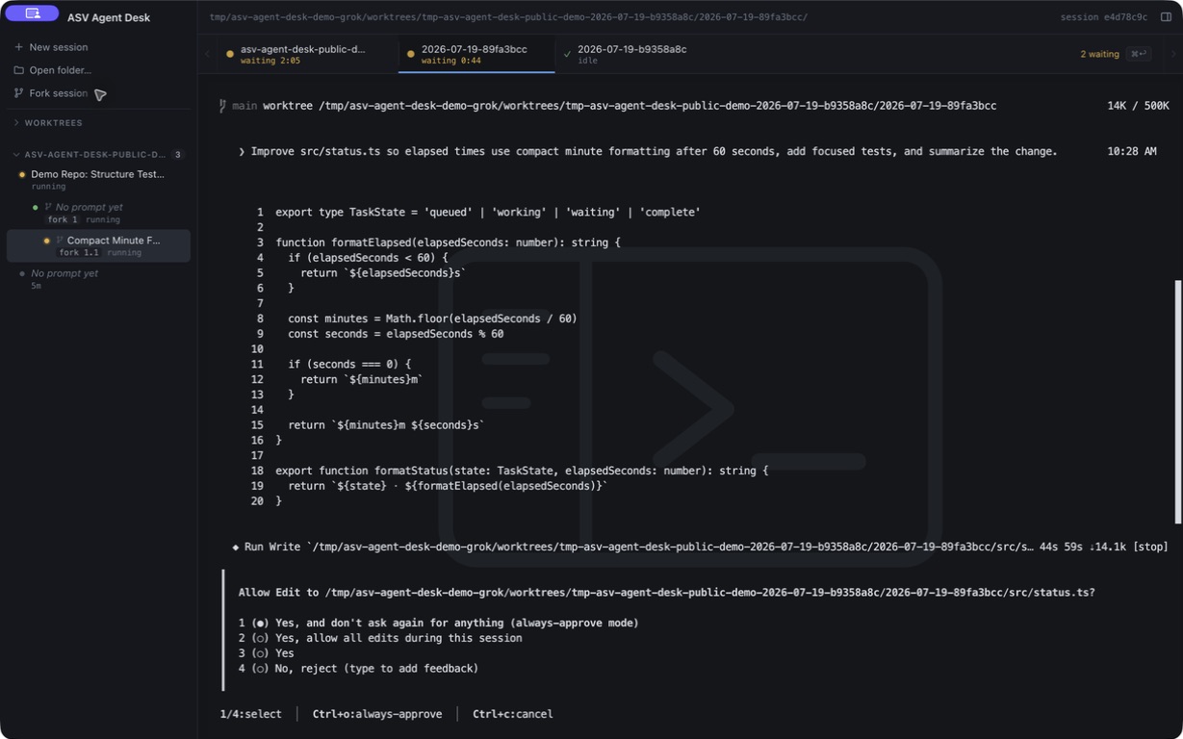Click the 2 waiting indicator
Image resolution: width=1183 pixels, height=739 pixels.
[1099, 54]
